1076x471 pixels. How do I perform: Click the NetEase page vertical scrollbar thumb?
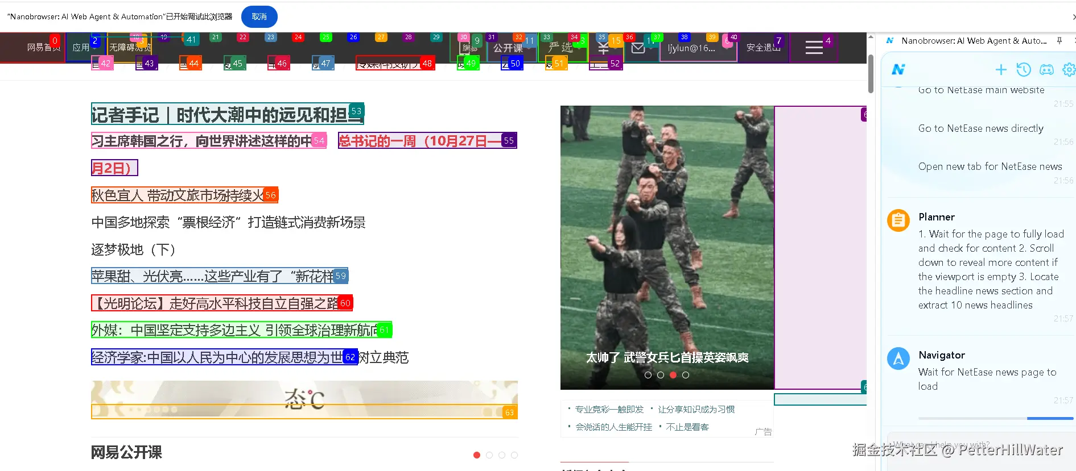tap(871, 74)
